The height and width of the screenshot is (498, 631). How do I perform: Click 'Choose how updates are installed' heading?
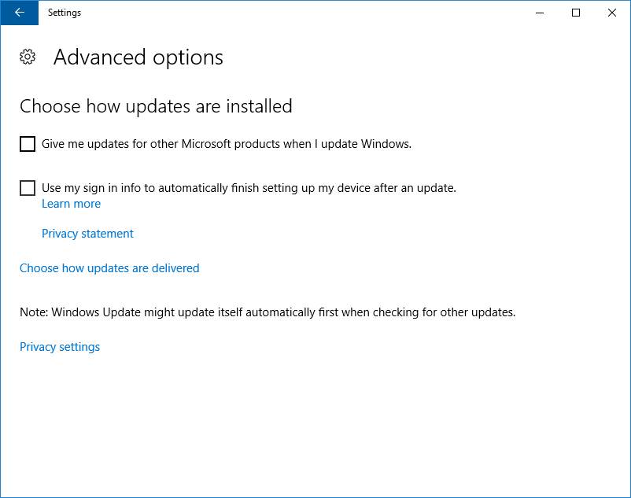coord(156,106)
